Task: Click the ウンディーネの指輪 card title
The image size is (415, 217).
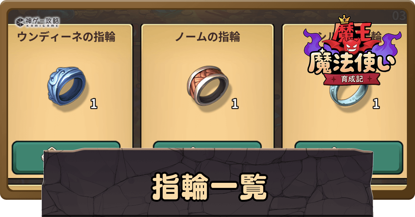Action: pyautogui.click(x=66, y=37)
